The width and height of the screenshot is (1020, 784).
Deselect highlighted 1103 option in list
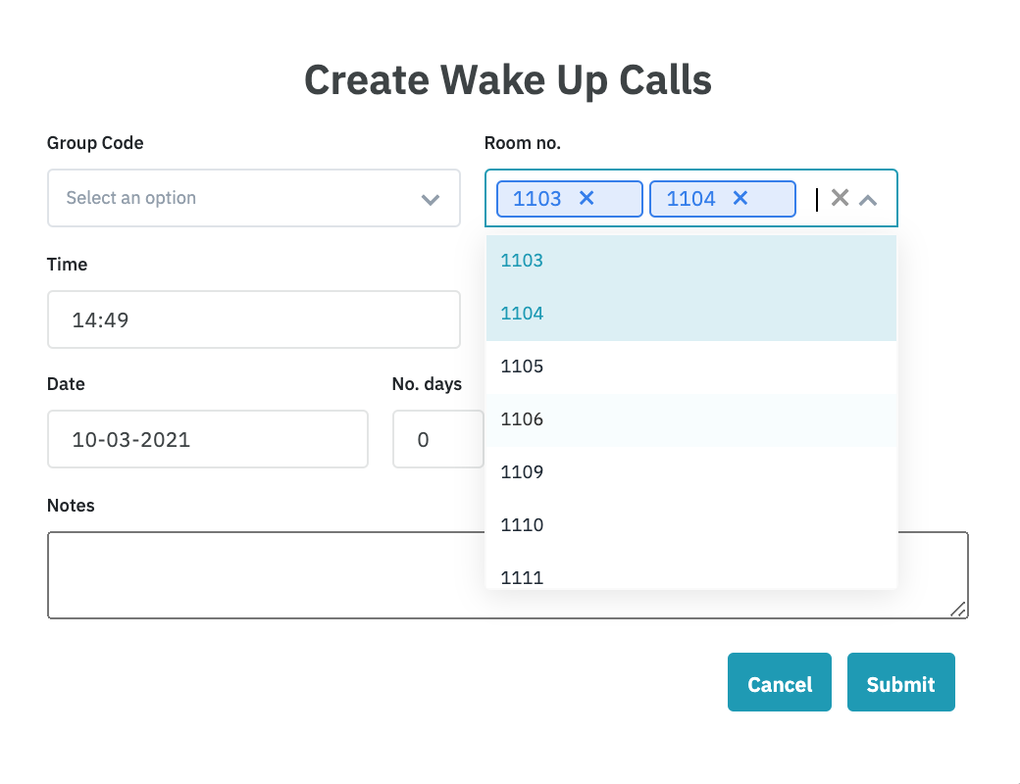coord(690,261)
